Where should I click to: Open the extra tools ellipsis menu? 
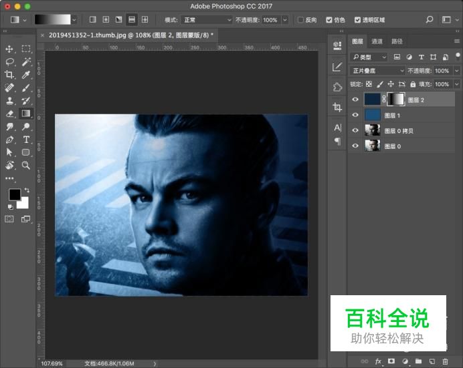tap(9, 178)
